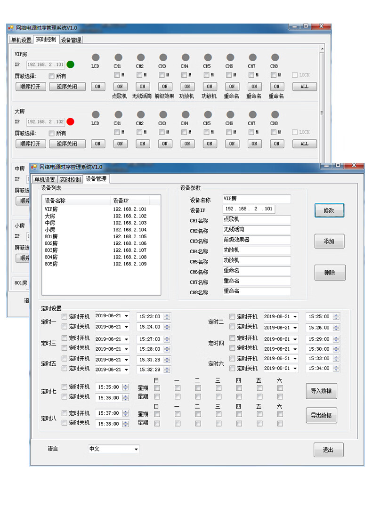Click the green status indicator for VIP房
This screenshot has width=372, height=515.
point(70,64)
